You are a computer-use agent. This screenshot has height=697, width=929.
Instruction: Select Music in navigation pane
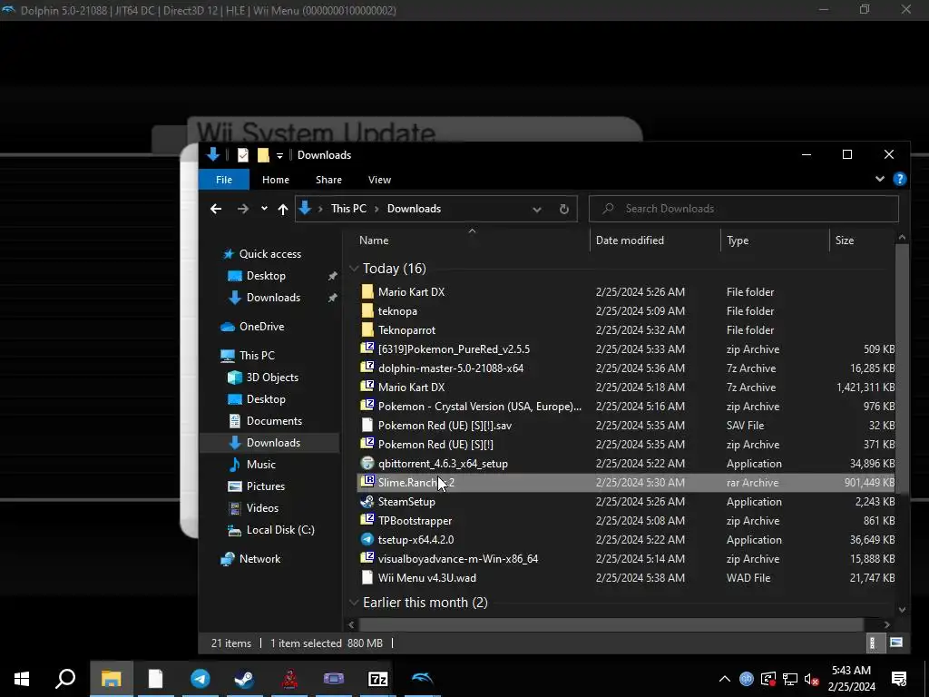260,465
